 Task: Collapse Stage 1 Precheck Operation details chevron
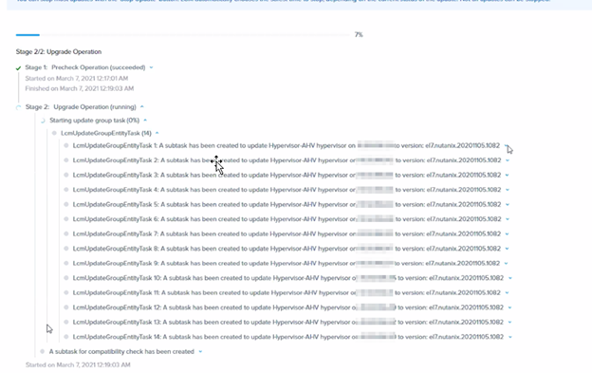[x=152, y=67]
